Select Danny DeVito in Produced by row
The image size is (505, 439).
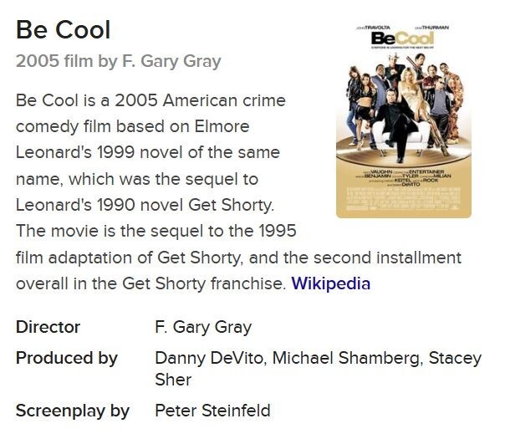[209, 358]
